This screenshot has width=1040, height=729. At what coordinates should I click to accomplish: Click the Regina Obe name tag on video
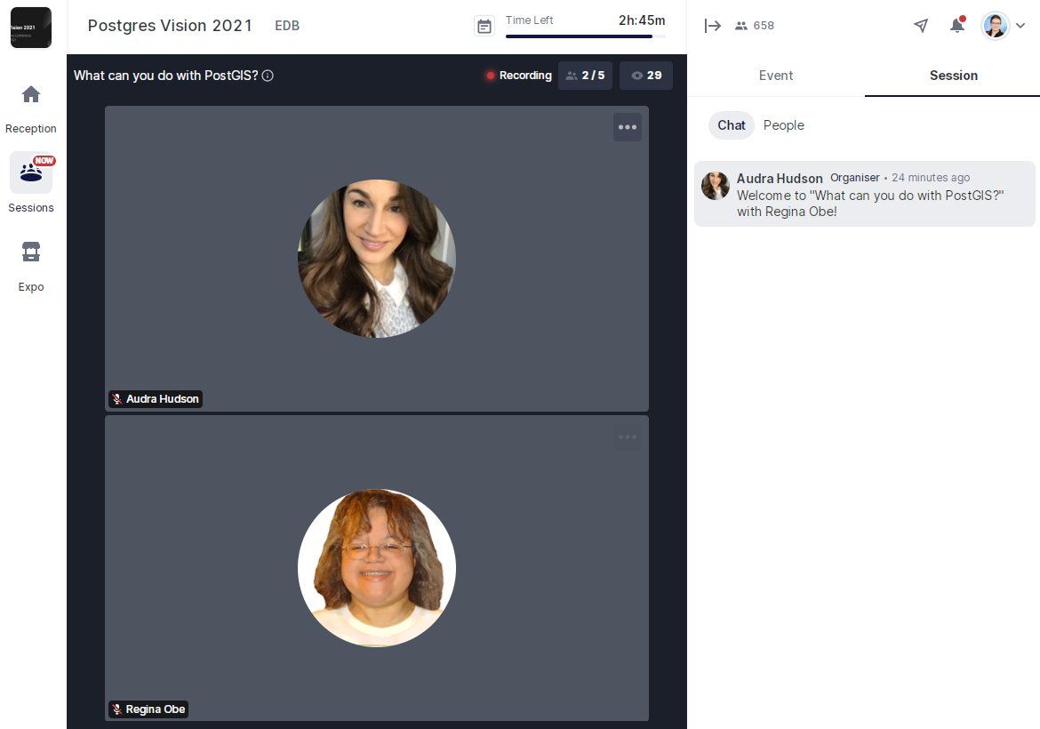(x=148, y=709)
